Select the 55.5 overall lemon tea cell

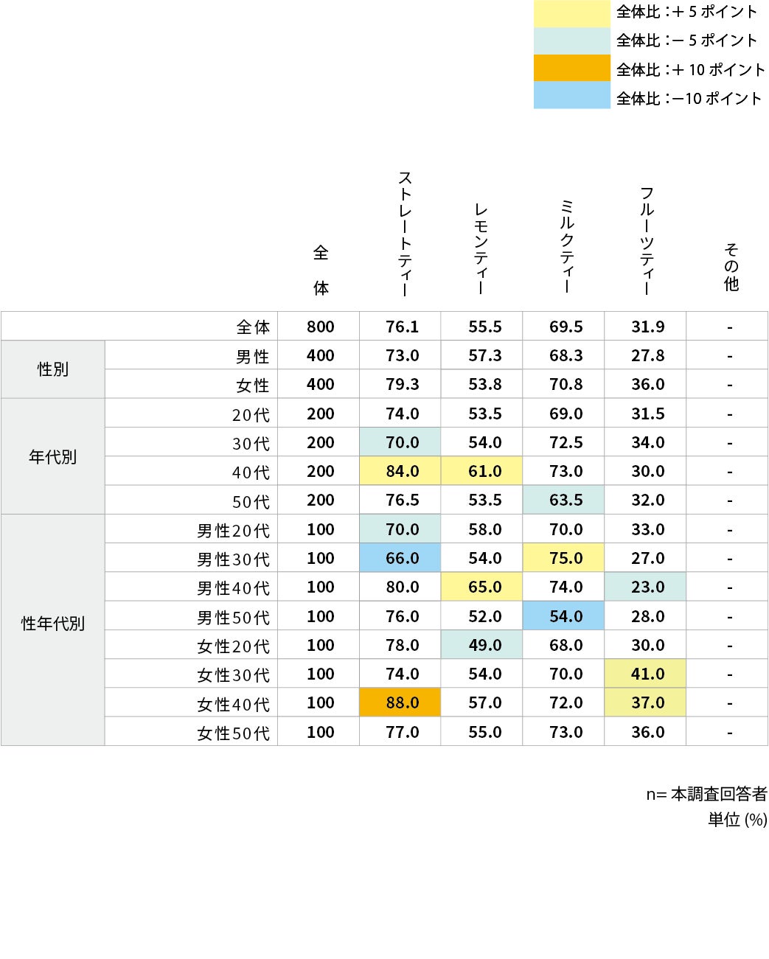point(482,326)
